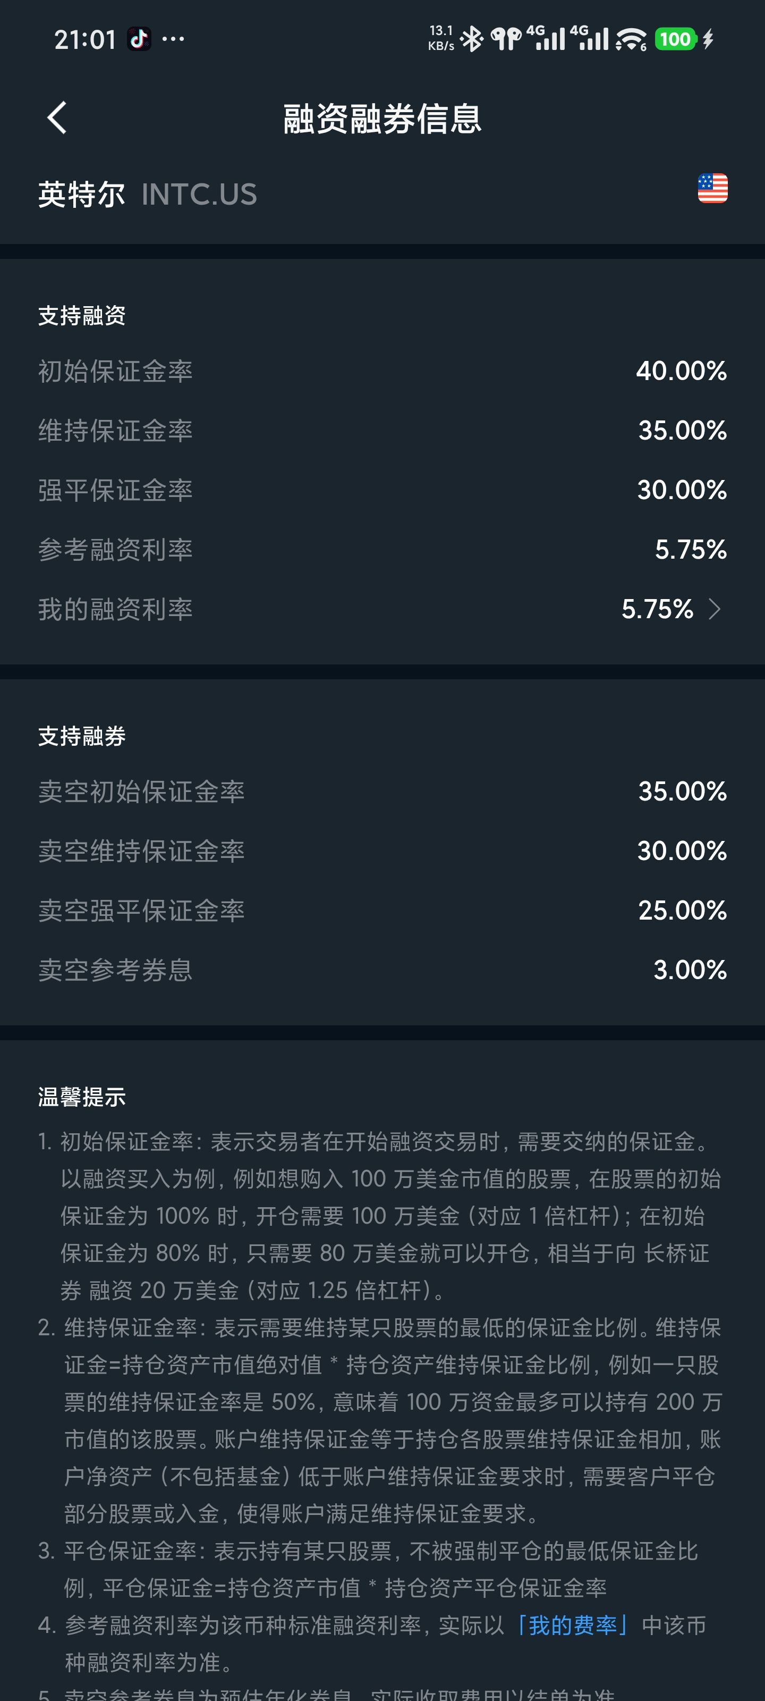
Task: Expand the 我的融资利率 chevron arrow
Action: [714, 609]
